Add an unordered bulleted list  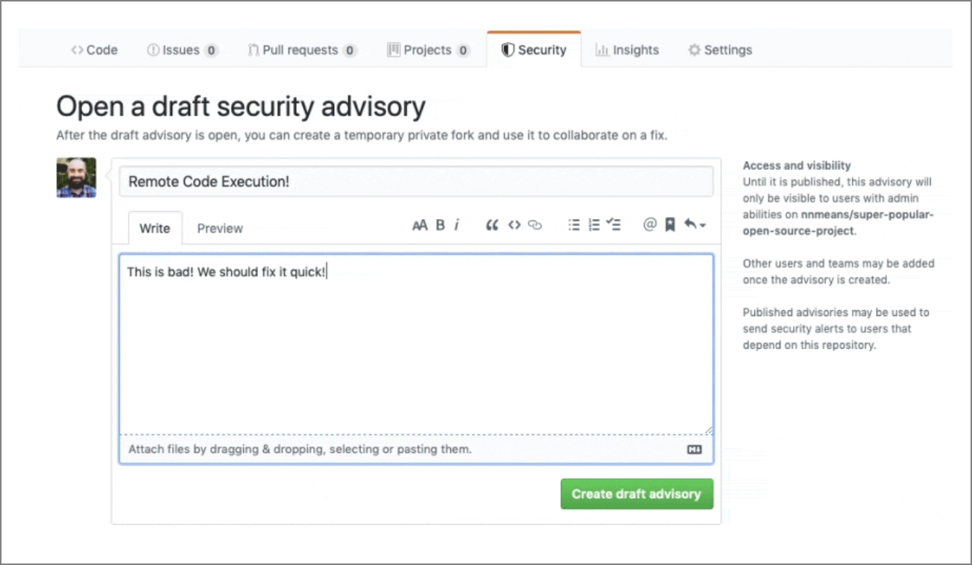pos(574,224)
